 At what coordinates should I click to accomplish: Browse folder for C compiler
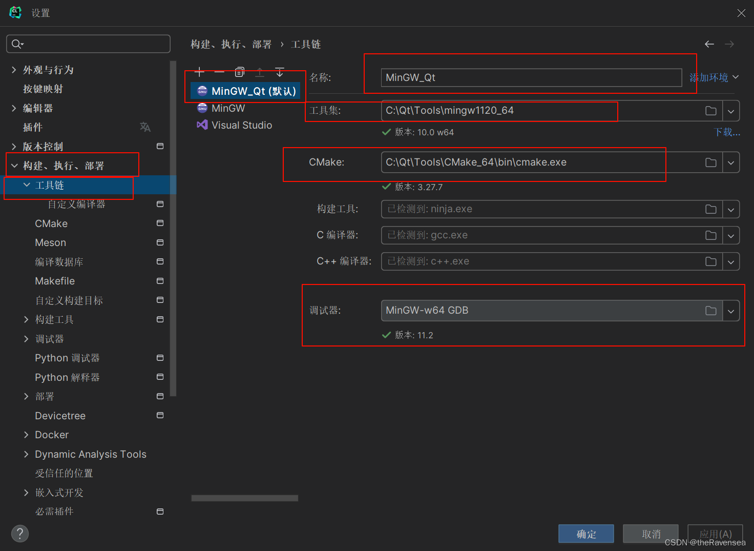(x=711, y=235)
